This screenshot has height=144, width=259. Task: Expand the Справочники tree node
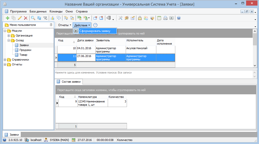coord(5,60)
